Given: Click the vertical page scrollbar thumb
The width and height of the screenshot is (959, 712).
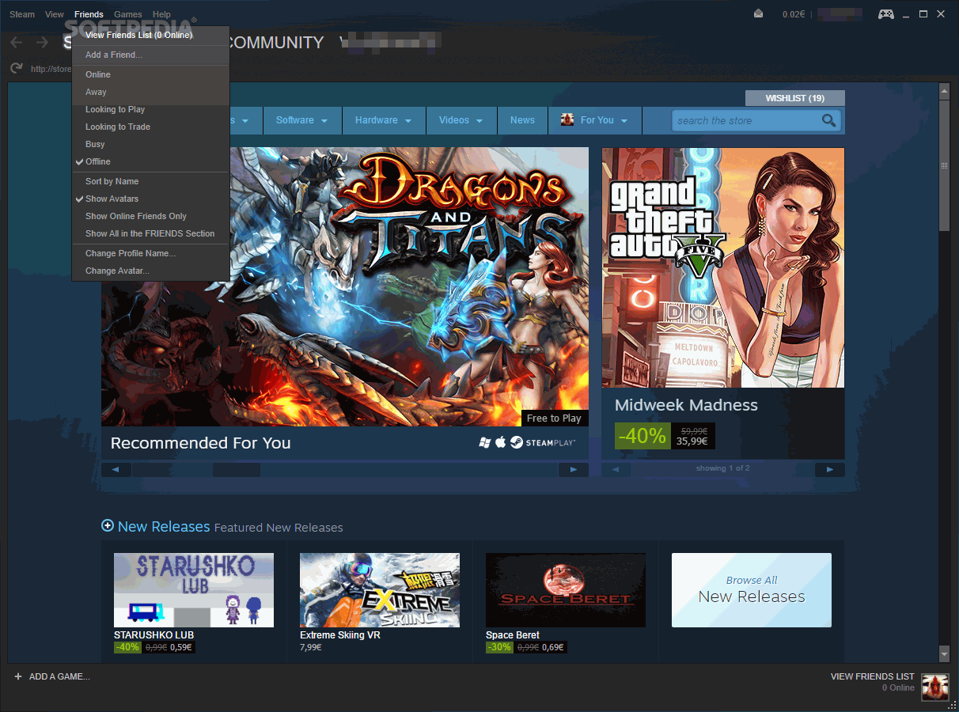Looking at the screenshot, I should (x=944, y=166).
